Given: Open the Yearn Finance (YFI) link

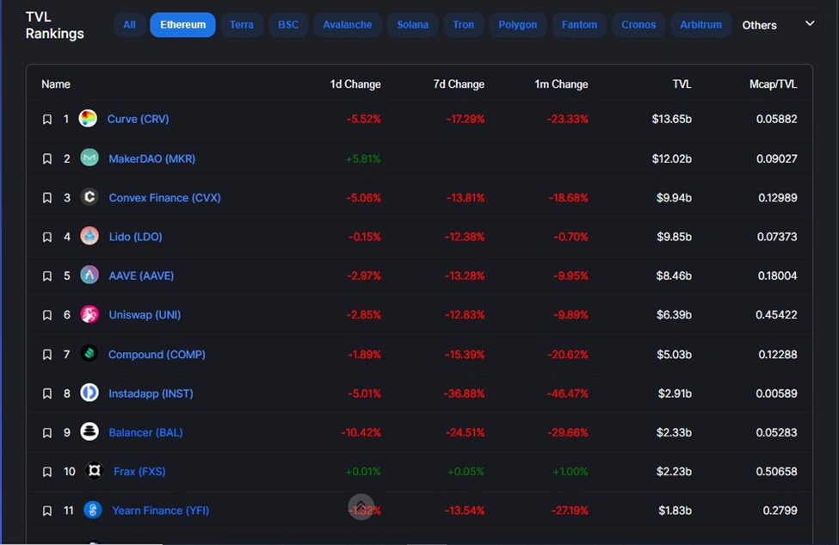Looking at the screenshot, I should point(161,511).
